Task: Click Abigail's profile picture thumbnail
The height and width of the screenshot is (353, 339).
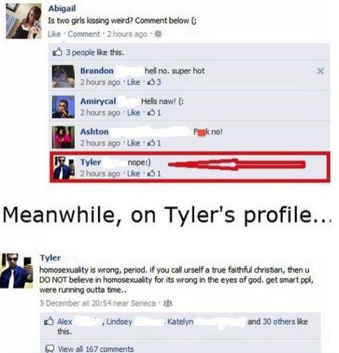Action: point(24,21)
